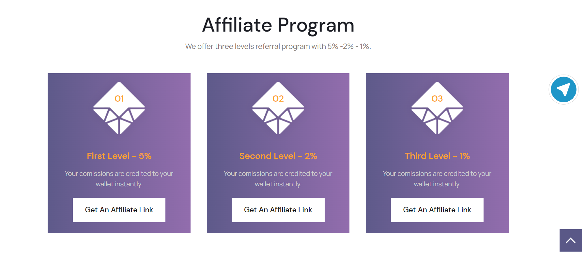Click the 'Third Level – 1%' heading

coord(437,156)
